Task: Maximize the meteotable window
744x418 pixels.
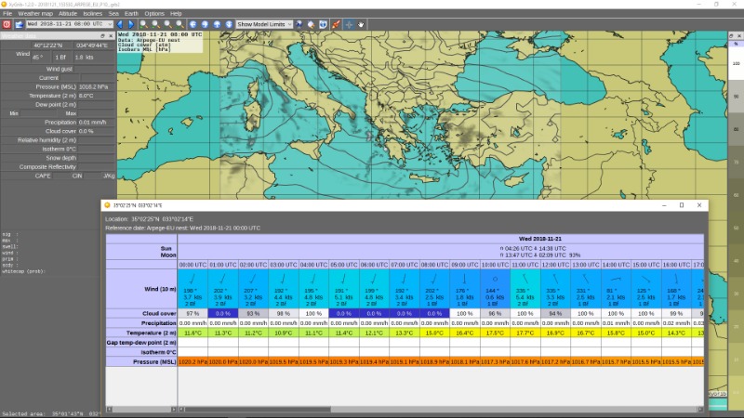Action: (x=682, y=205)
